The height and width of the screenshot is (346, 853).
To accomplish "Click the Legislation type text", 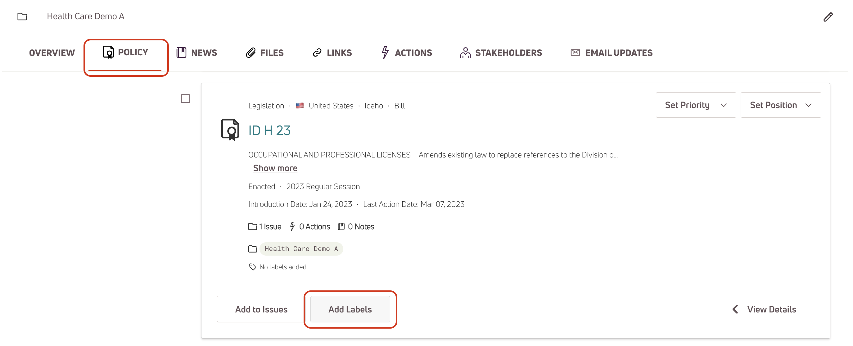I will tap(266, 105).
